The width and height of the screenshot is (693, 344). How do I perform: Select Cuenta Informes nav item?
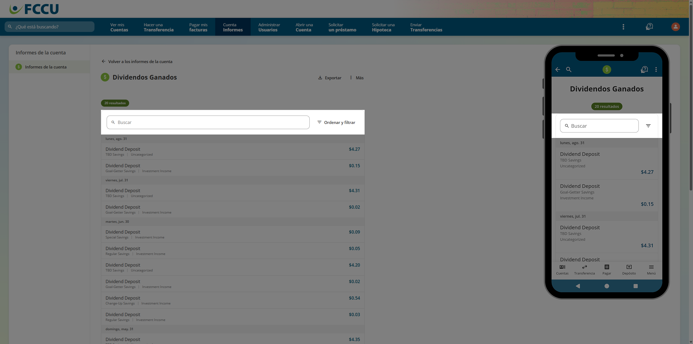tap(233, 27)
